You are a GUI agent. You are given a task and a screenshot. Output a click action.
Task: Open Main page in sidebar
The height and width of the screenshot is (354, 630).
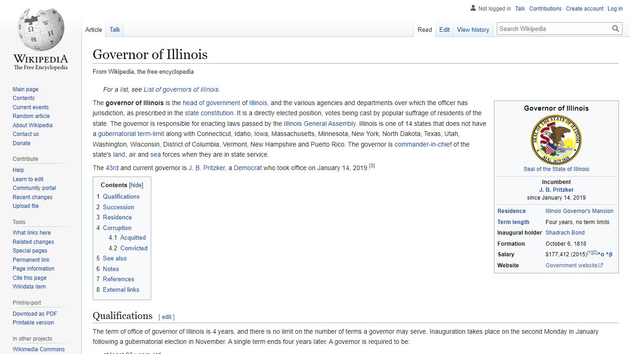click(x=25, y=89)
